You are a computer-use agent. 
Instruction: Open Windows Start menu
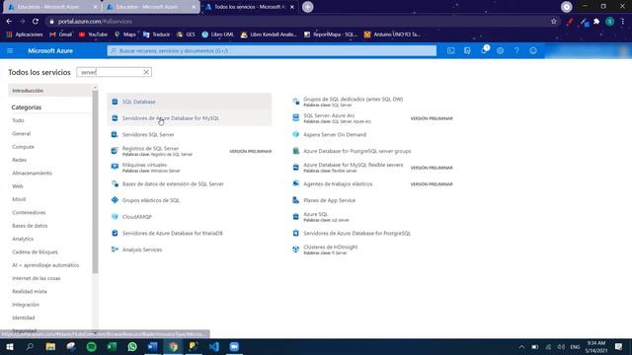click(x=10, y=346)
